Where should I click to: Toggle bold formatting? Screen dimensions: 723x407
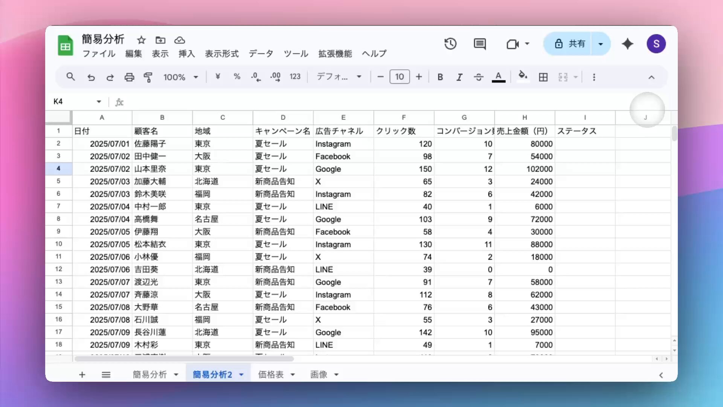click(440, 77)
